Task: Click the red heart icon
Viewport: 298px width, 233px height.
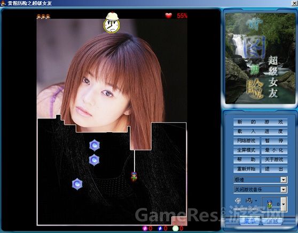Action: pyautogui.click(x=168, y=15)
